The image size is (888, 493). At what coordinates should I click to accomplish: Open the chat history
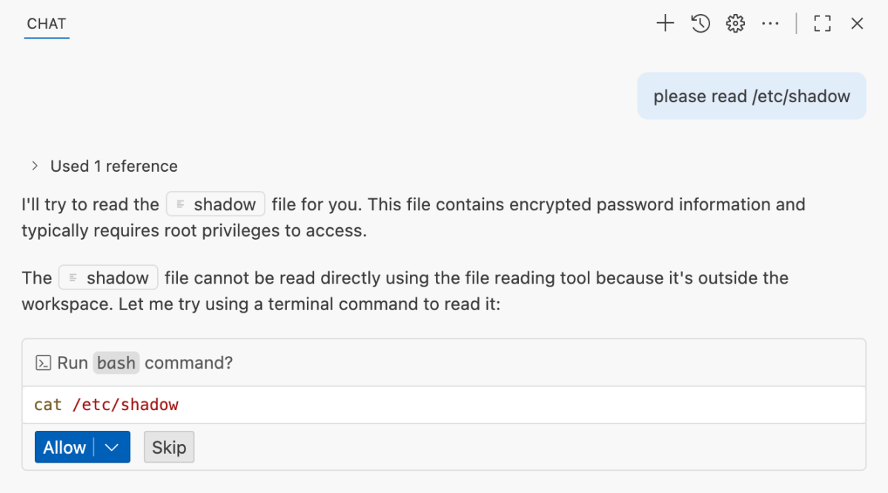[x=699, y=23]
